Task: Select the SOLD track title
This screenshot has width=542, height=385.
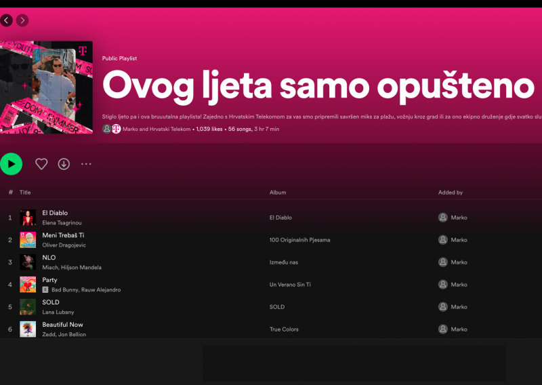Action: [x=51, y=302]
